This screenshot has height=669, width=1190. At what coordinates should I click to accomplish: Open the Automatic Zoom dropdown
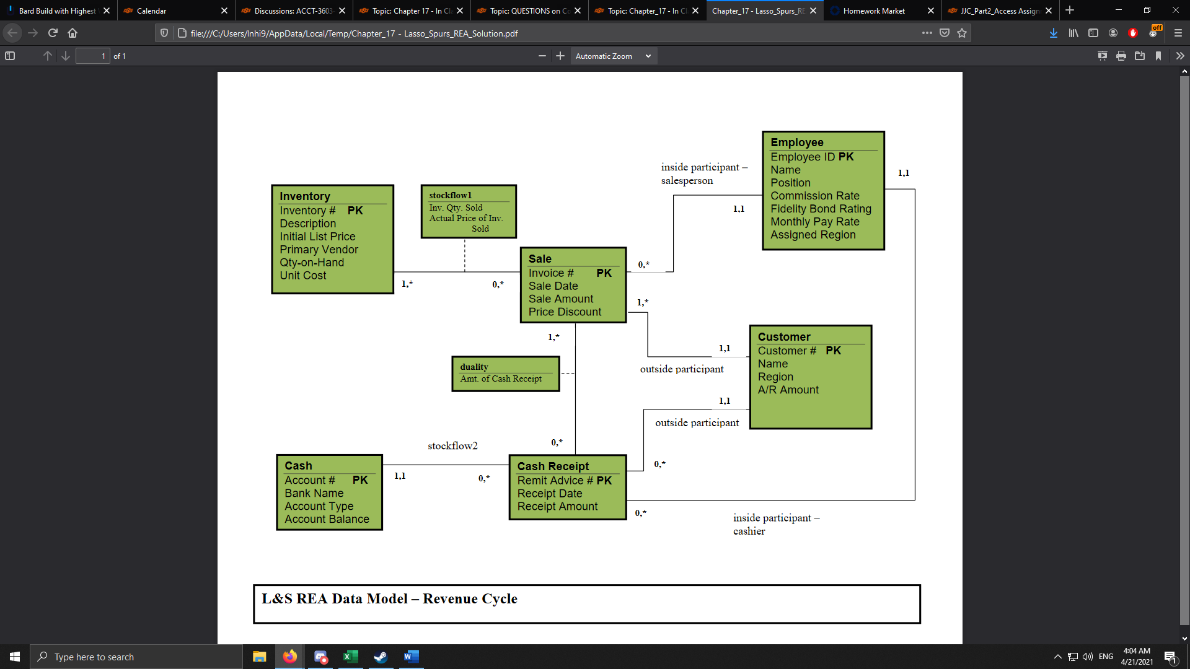click(613, 56)
